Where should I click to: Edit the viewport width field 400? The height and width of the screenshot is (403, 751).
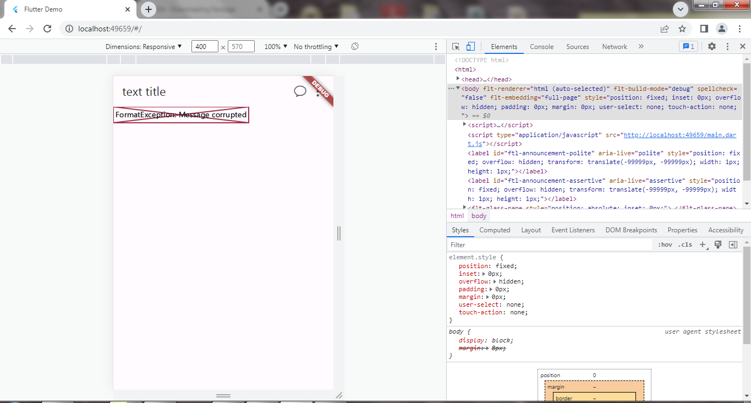[x=205, y=47]
